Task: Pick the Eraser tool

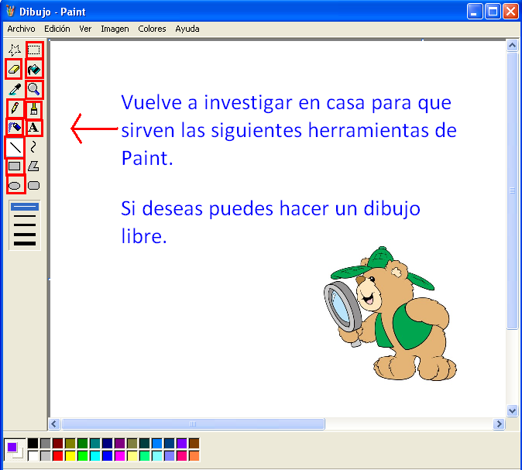Action: click(x=14, y=70)
